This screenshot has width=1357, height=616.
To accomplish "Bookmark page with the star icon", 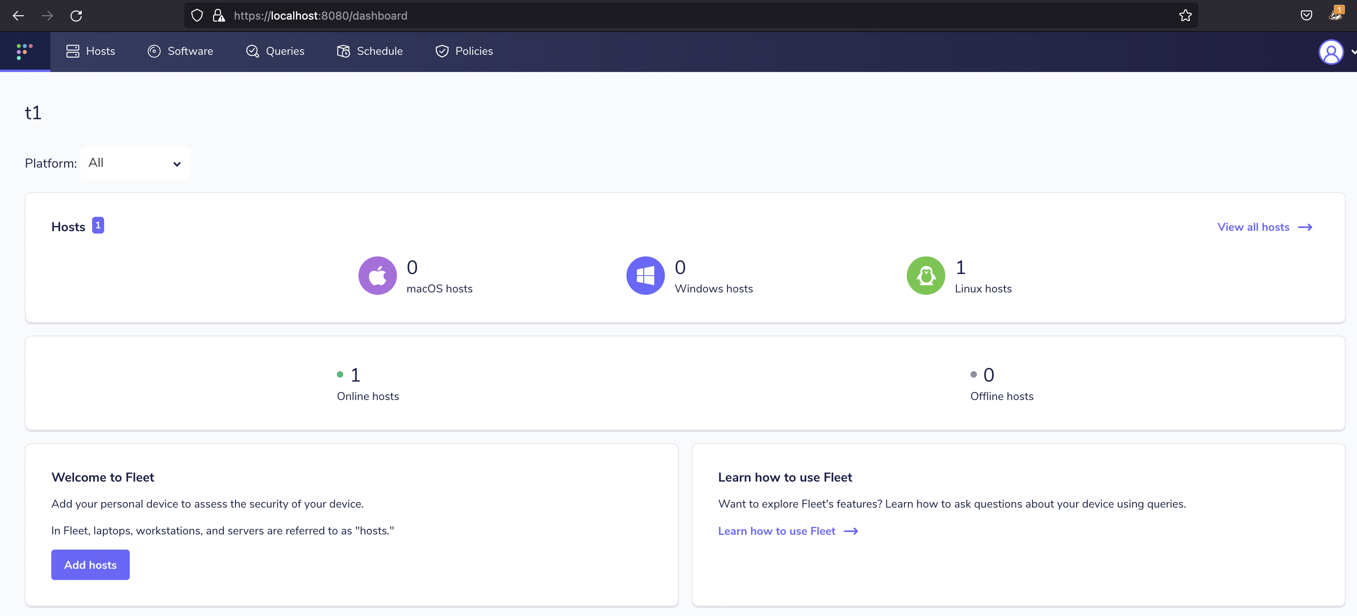I will point(1185,16).
